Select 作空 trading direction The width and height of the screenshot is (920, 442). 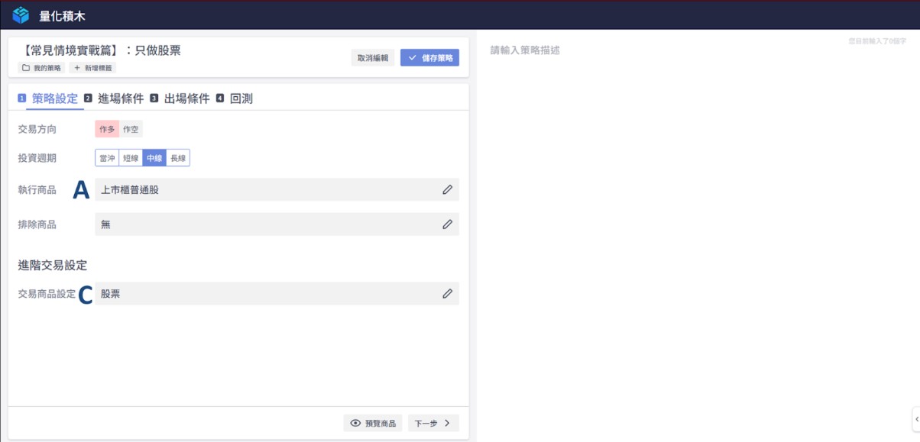tap(131, 130)
